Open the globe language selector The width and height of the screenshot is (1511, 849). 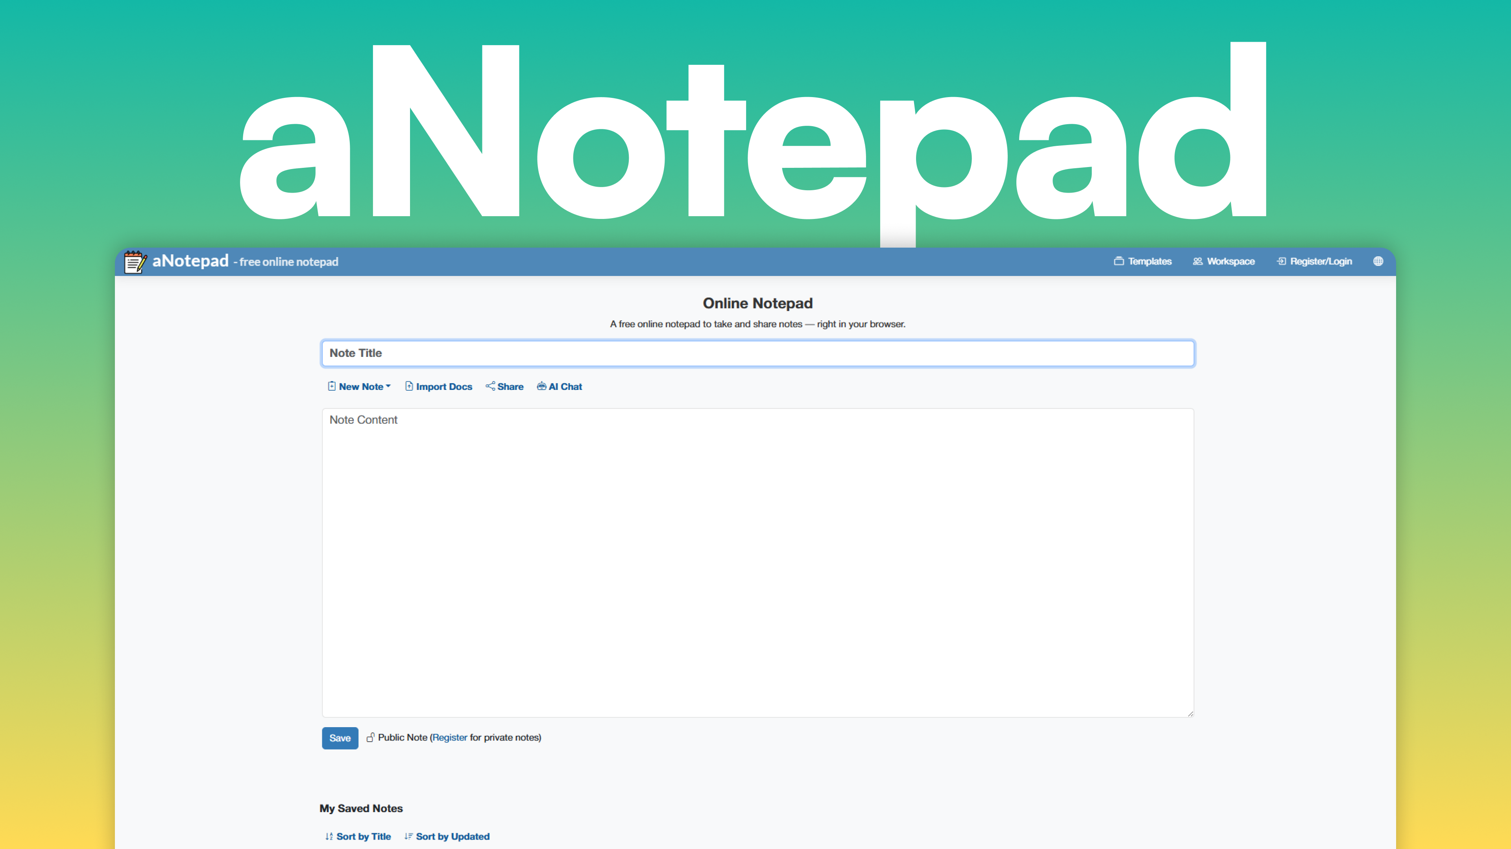coord(1378,261)
